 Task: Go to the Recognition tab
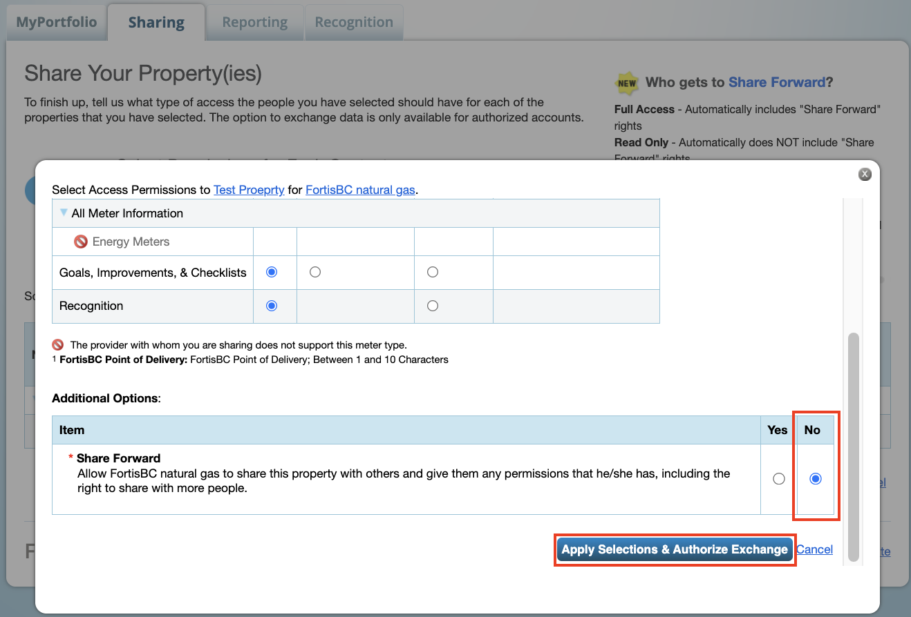click(x=354, y=22)
